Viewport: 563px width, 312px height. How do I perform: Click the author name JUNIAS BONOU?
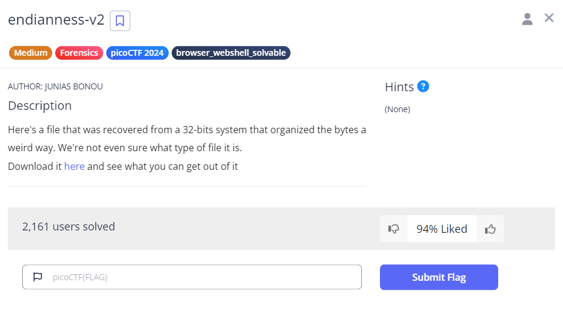[73, 86]
